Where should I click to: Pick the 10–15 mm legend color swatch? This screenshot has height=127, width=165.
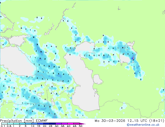(x=35, y=124)
